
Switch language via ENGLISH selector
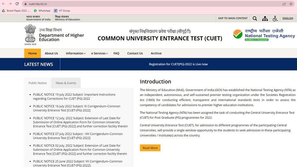[x=288, y=18]
